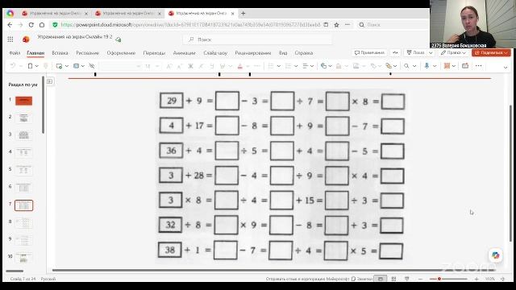
Task: Zoom out with the minus button
Action: 420,279
